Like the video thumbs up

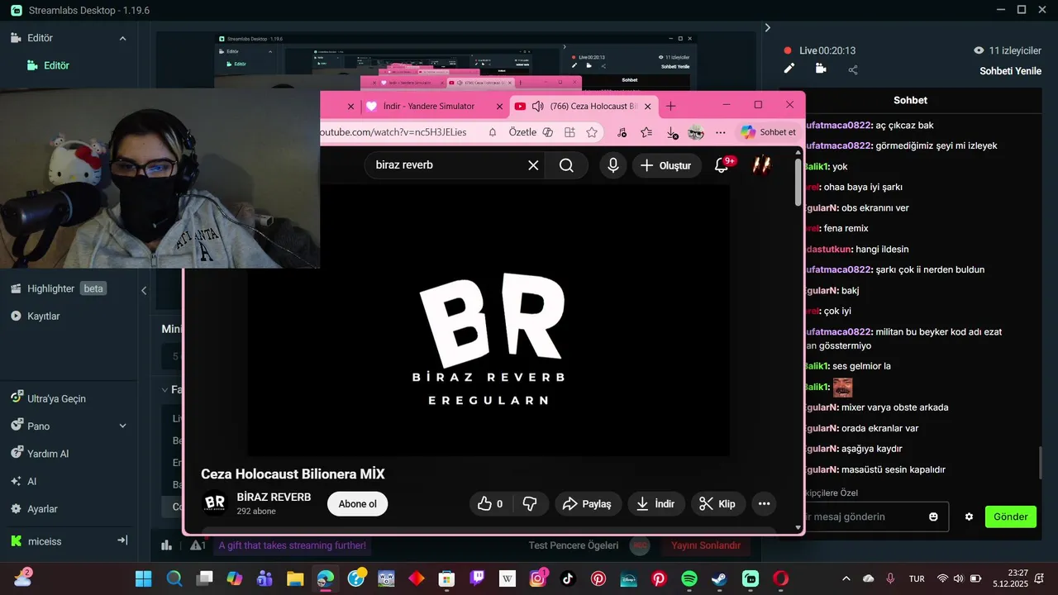[x=491, y=503]
